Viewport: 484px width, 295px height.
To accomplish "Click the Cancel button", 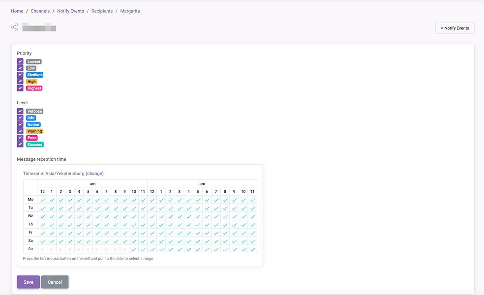I will [55, 282].
